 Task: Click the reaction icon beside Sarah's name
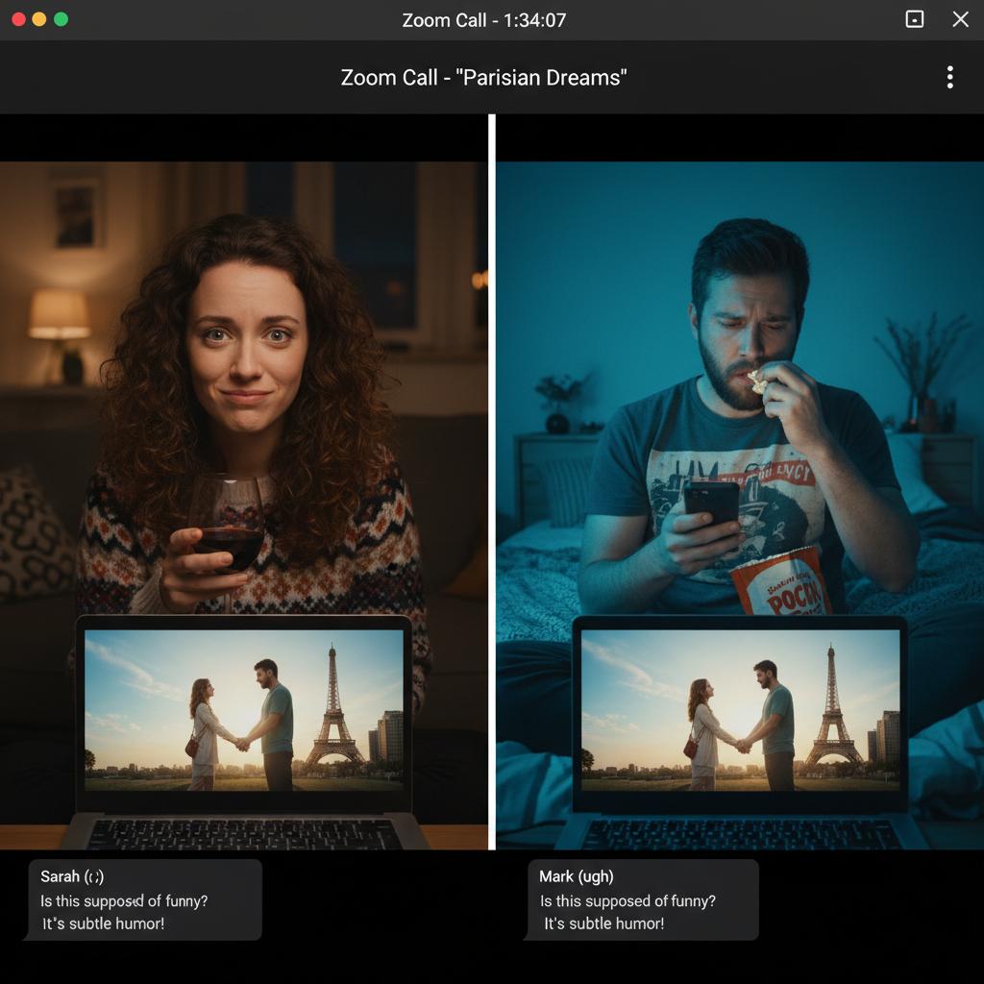[x=94, y=876]
